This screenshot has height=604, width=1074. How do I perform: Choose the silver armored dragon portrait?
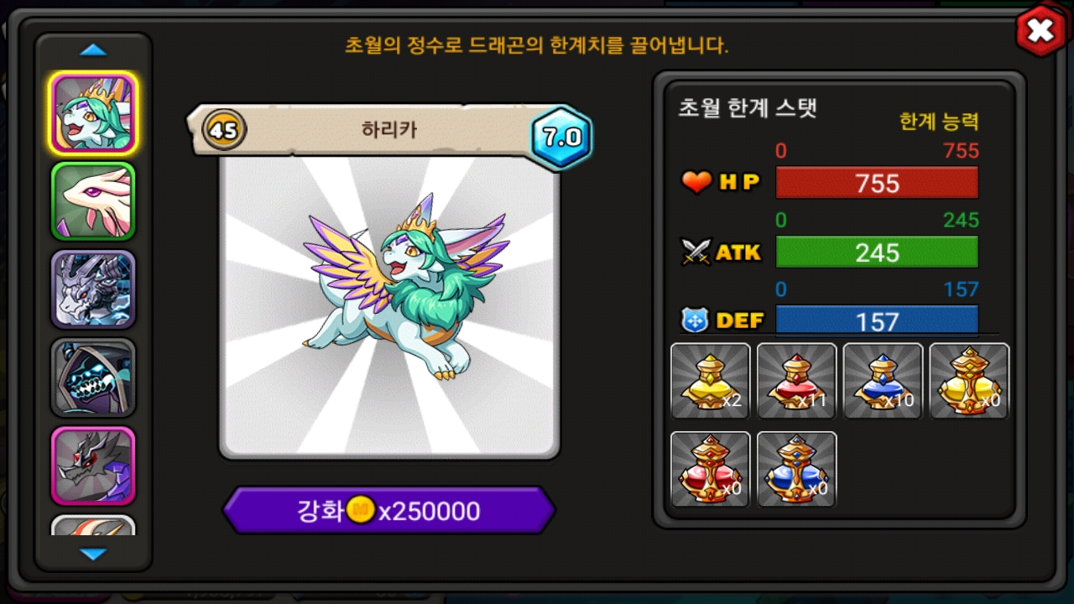point(93,289)
